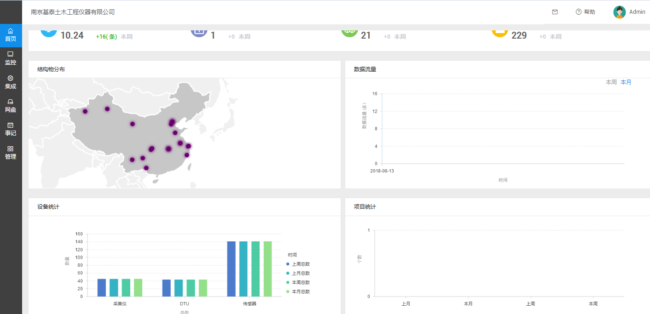
Task: Click the westernmost purple map marker
Action: click(85, 111)
